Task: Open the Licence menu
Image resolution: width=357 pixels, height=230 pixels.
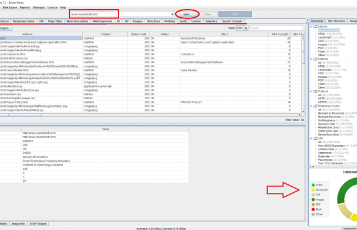Action: coord(52,7)
